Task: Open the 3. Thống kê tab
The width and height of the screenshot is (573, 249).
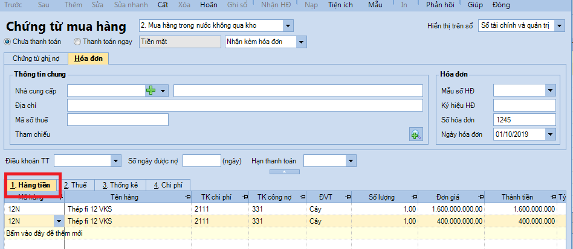Action: pyautogui.click(x=120, y=185)
